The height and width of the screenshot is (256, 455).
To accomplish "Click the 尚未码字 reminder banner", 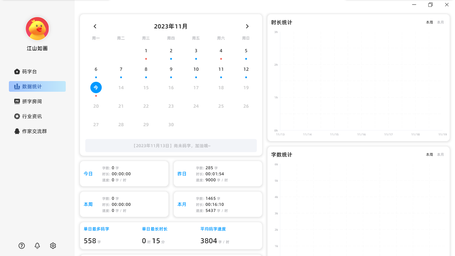I will (171, 145).
